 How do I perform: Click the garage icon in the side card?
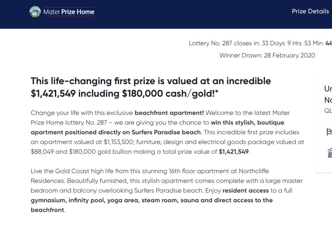[330, 153]
